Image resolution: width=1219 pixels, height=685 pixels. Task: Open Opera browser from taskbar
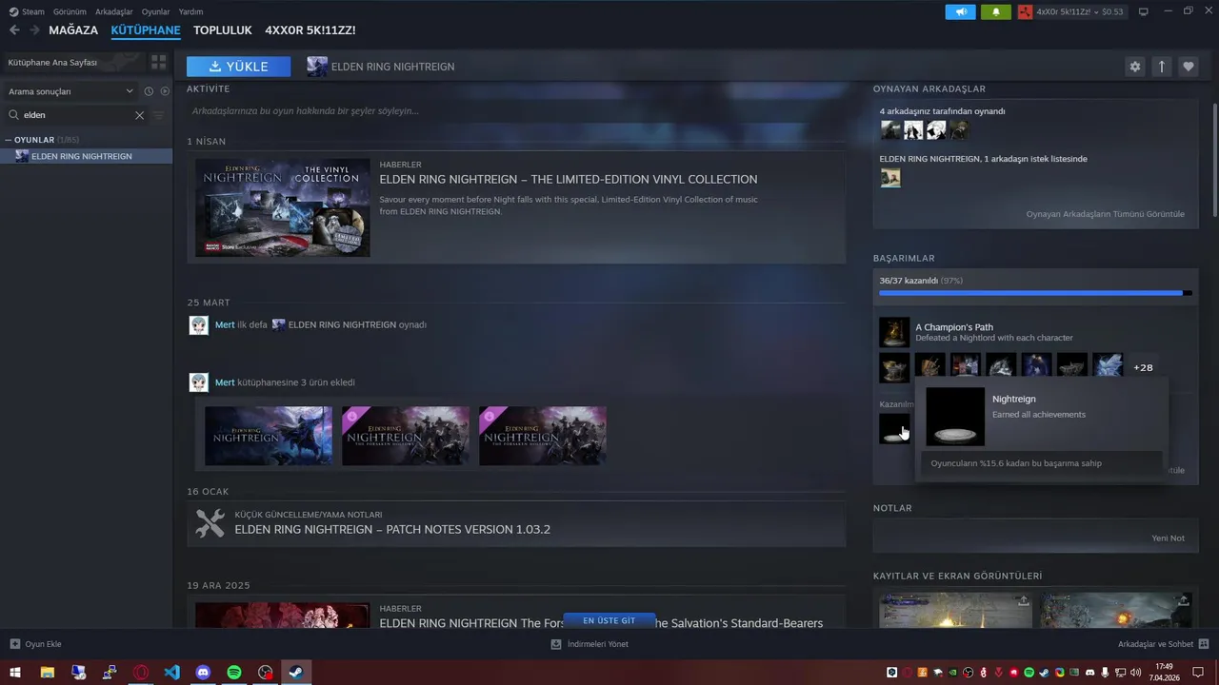coord(141,673)
